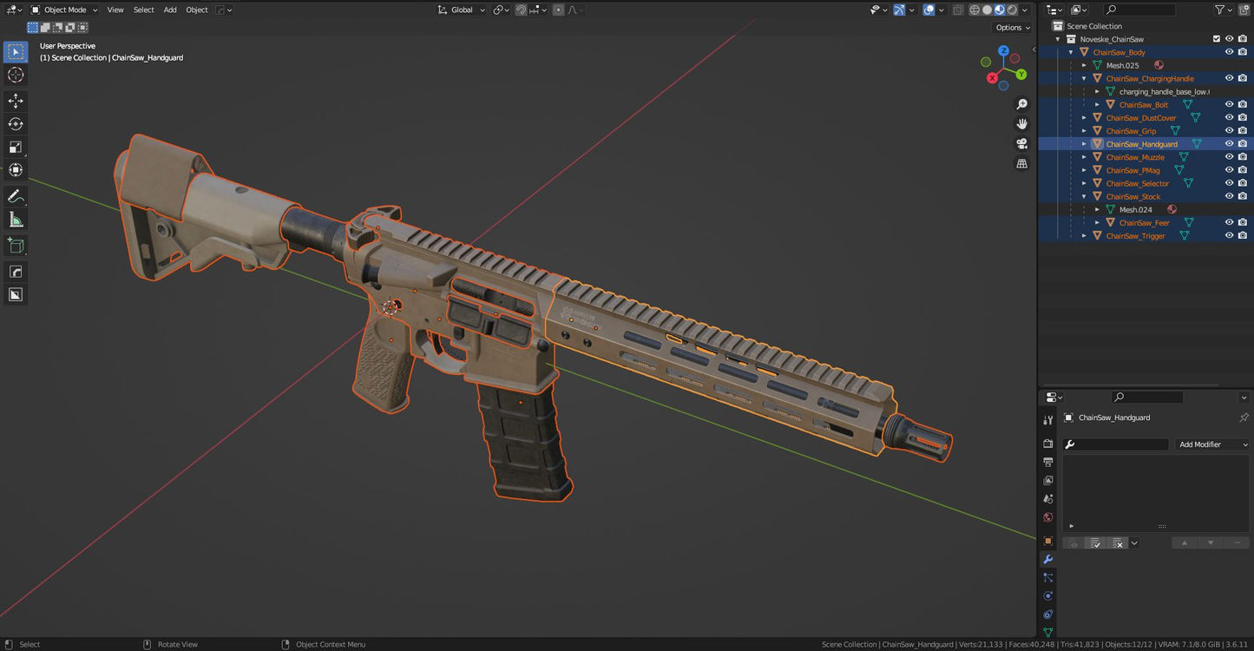The height and width of the screenshot is (651, 1254).
Task: Click the Options button in viewport
Action: [x=1012, y=28]
